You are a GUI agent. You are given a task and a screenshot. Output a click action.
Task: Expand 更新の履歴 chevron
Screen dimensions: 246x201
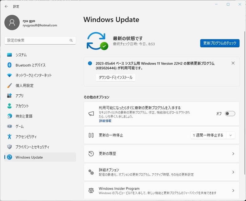point(233,154)
